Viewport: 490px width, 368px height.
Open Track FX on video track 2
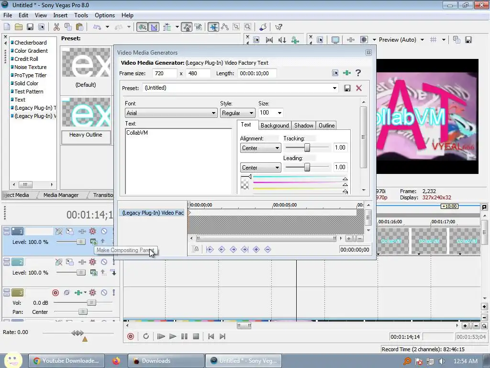coord(82,262)
